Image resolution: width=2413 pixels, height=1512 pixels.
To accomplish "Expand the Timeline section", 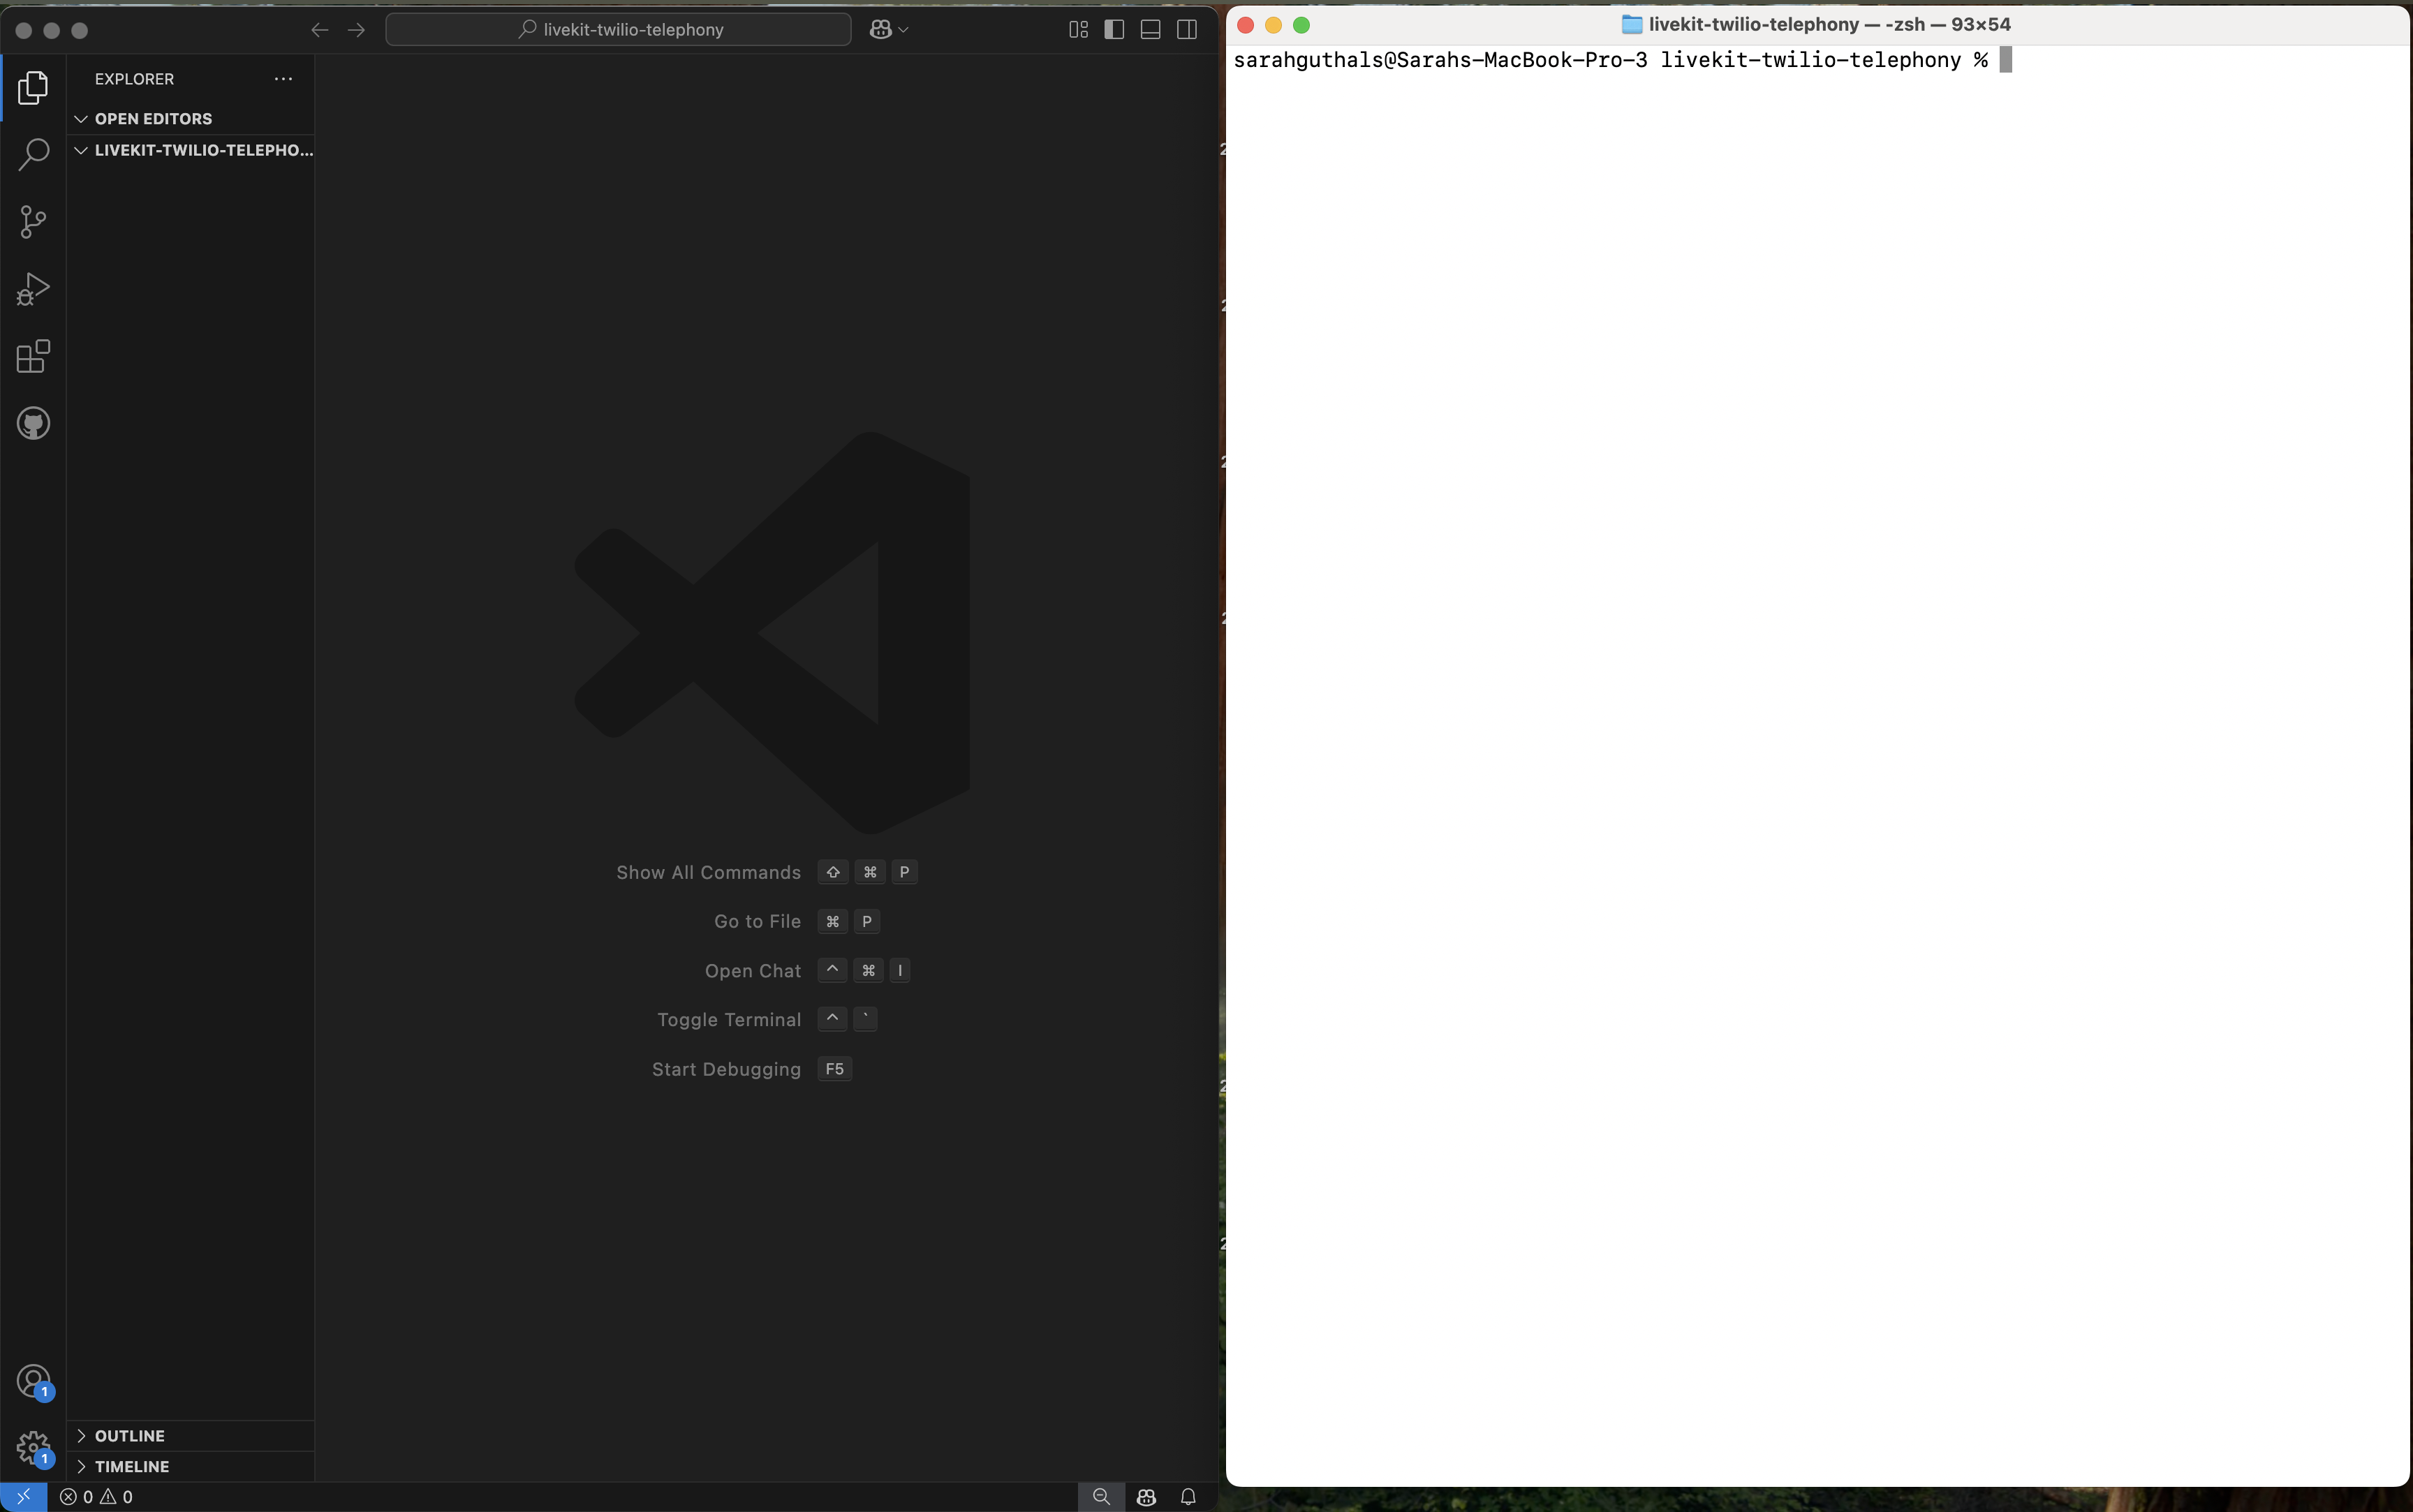I will pyautogui.click(x=190, y=1466).
